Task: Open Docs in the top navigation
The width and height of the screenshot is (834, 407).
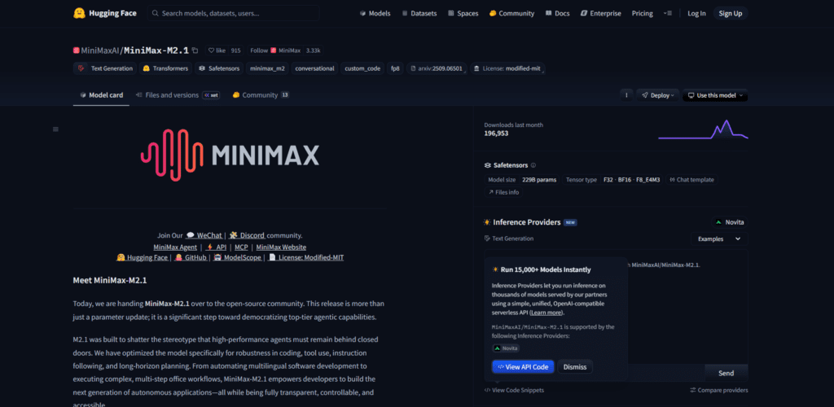Action: tap(557, 13)
